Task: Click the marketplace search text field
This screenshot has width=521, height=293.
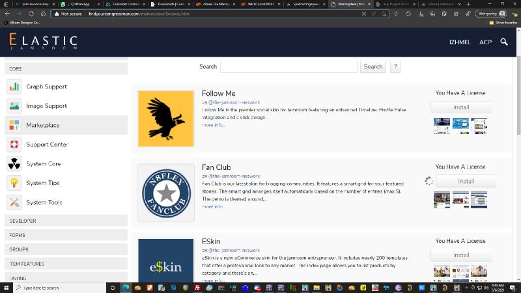Action: coord(288,66)
